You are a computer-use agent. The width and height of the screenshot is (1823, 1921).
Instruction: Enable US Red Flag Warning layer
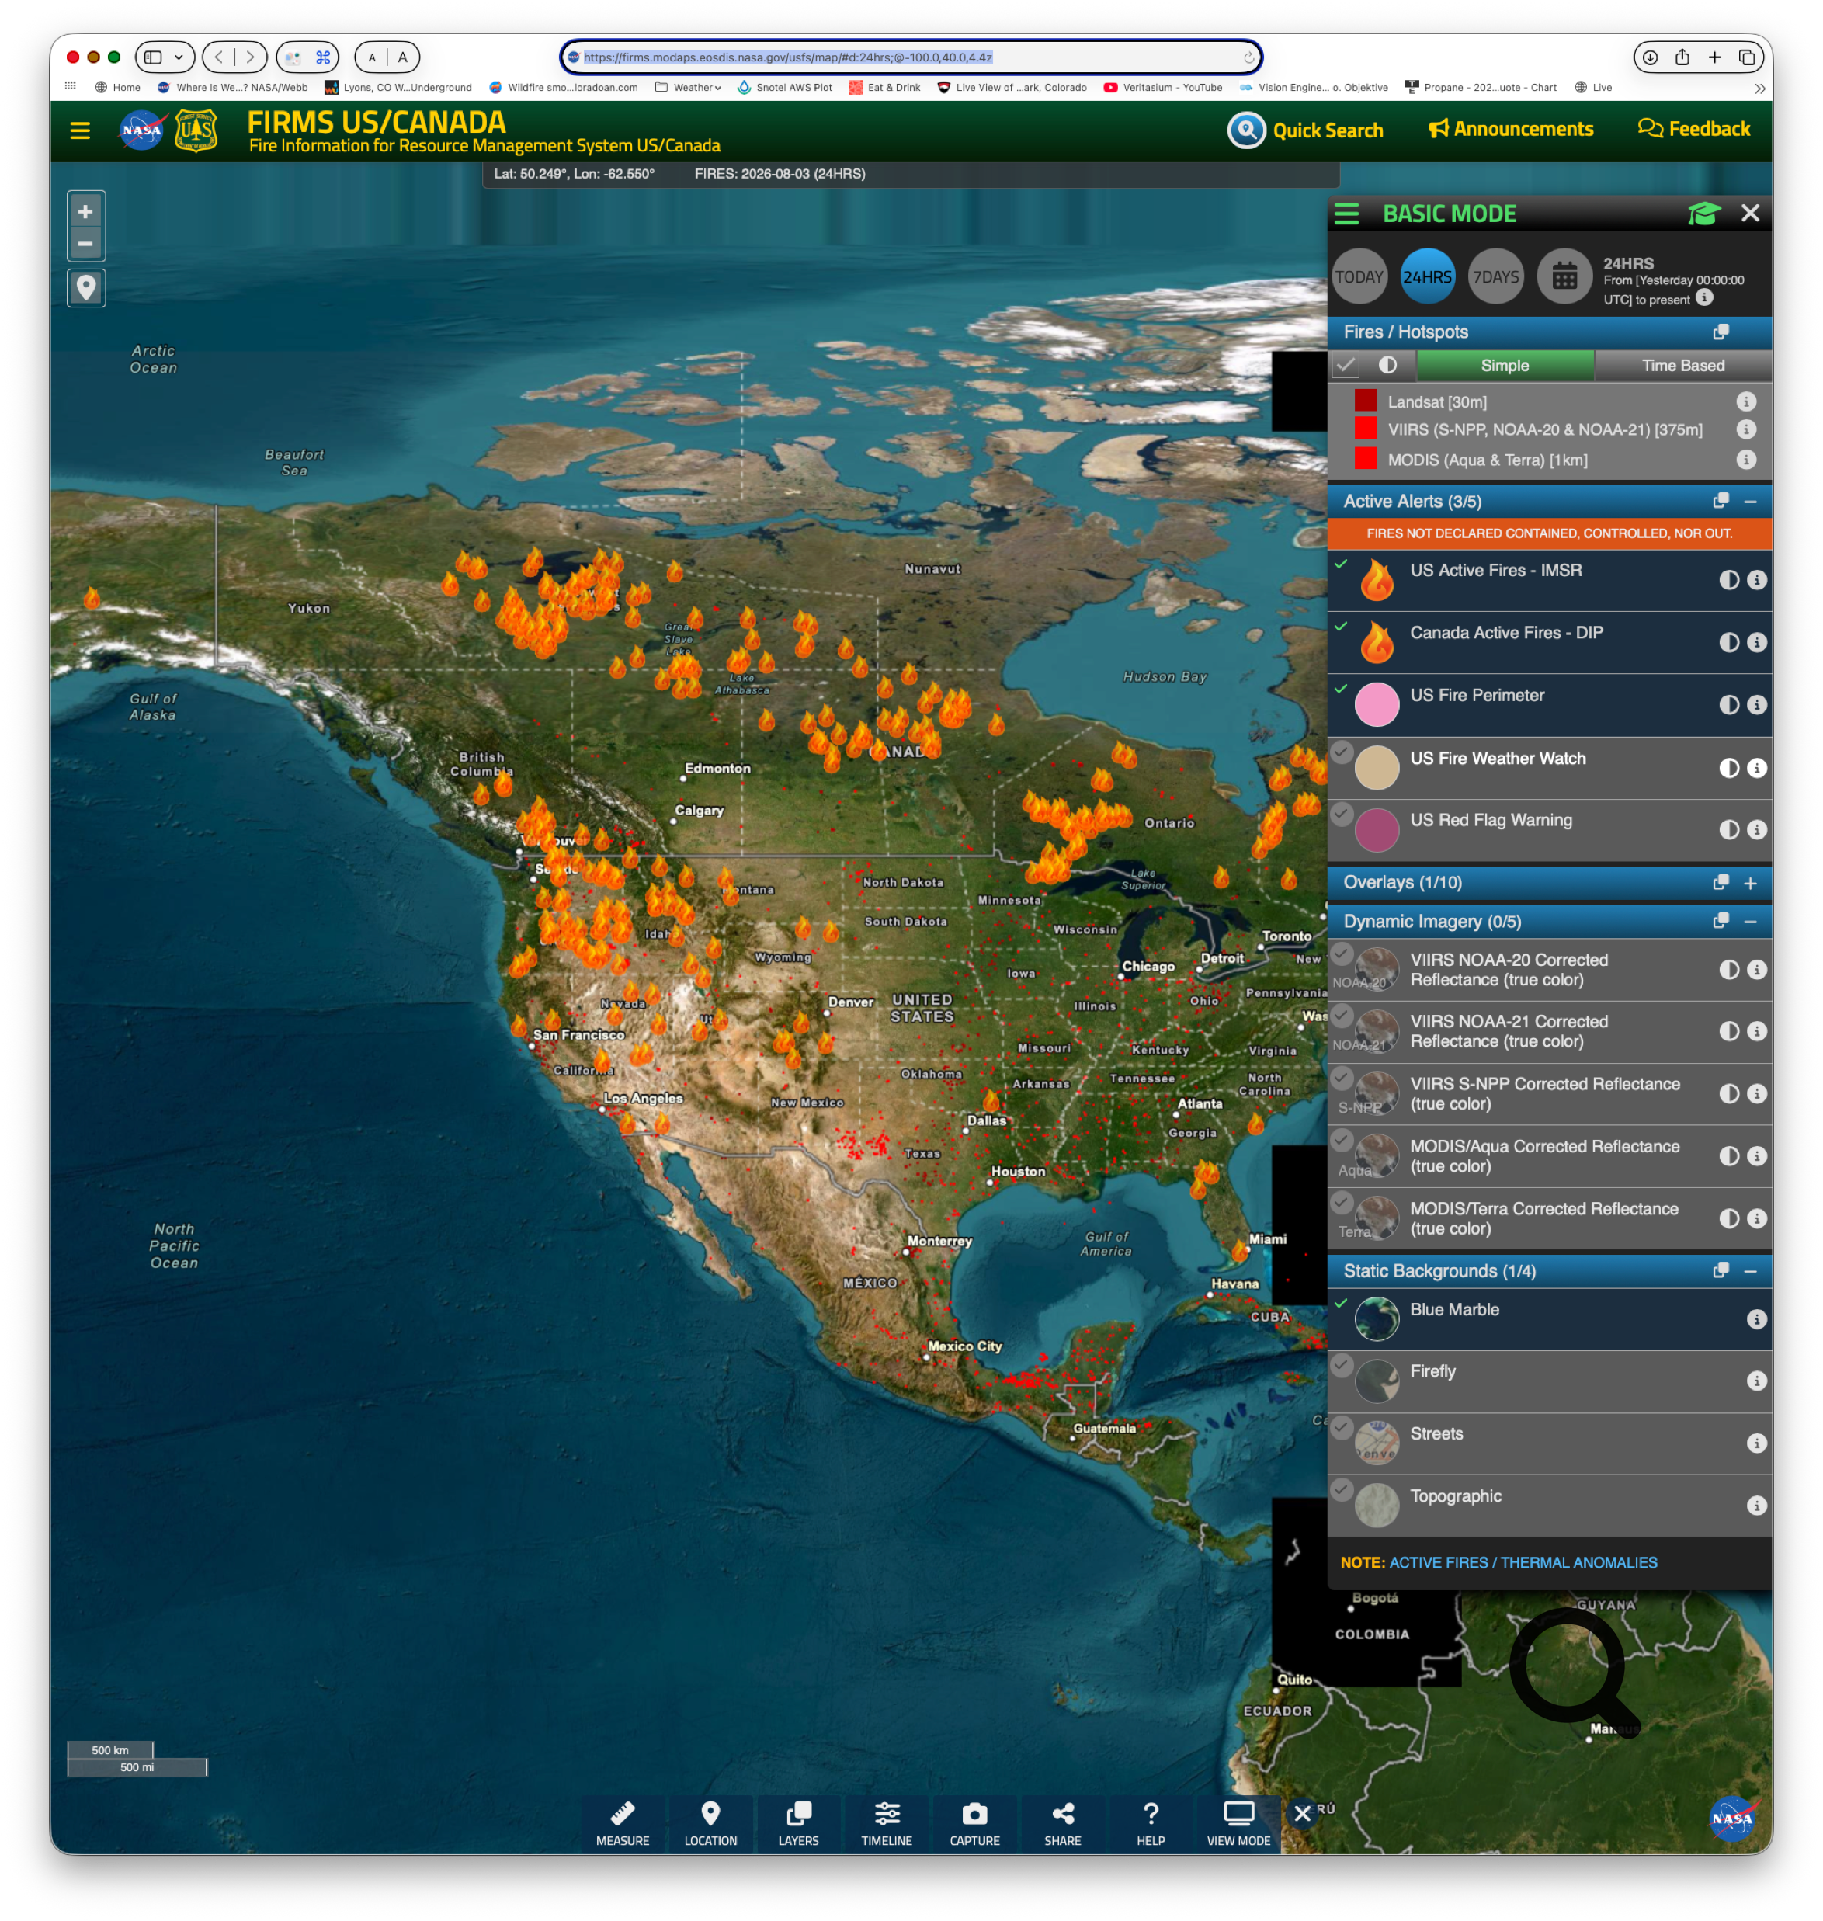[x=1341, y=813]
